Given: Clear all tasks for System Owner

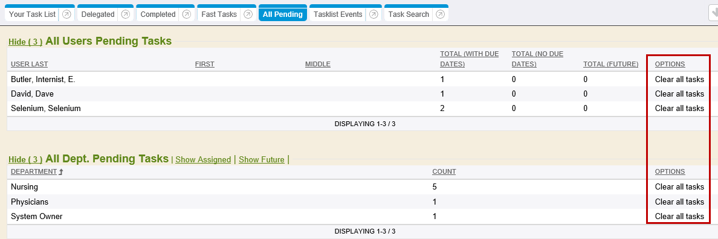Looking at the screenshot, I should pyautogui.click(x=679, y=216).
